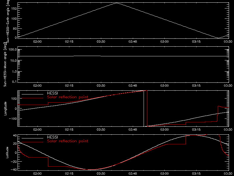Click 03:15 time label under Latitude plot
The height and width of the screenshot is (176, 234).
coord(196,174)
